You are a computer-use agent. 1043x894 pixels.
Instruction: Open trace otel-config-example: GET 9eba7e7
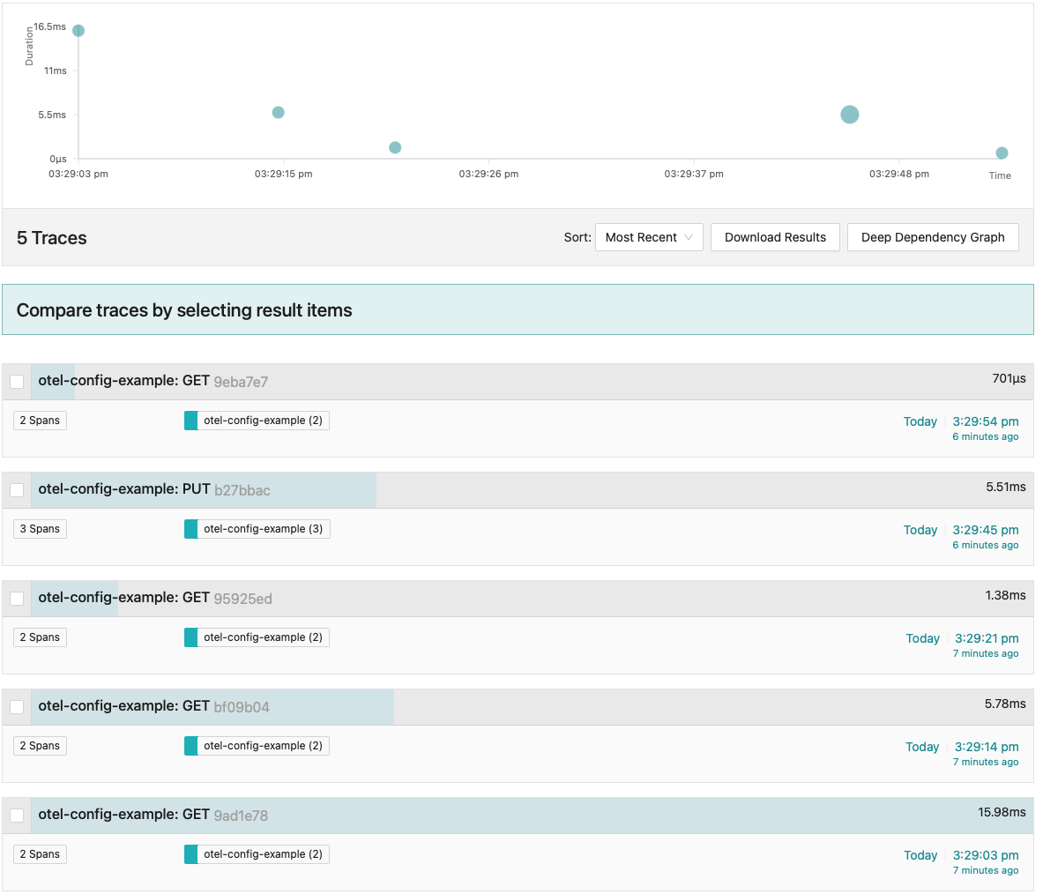pyautogui.click(x=153, y=382)
